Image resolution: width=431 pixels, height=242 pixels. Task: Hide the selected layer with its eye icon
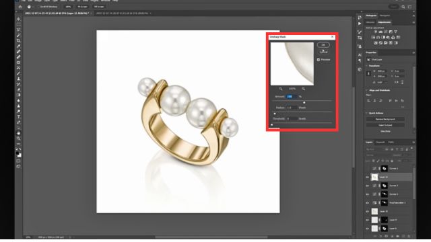(368, 177)
